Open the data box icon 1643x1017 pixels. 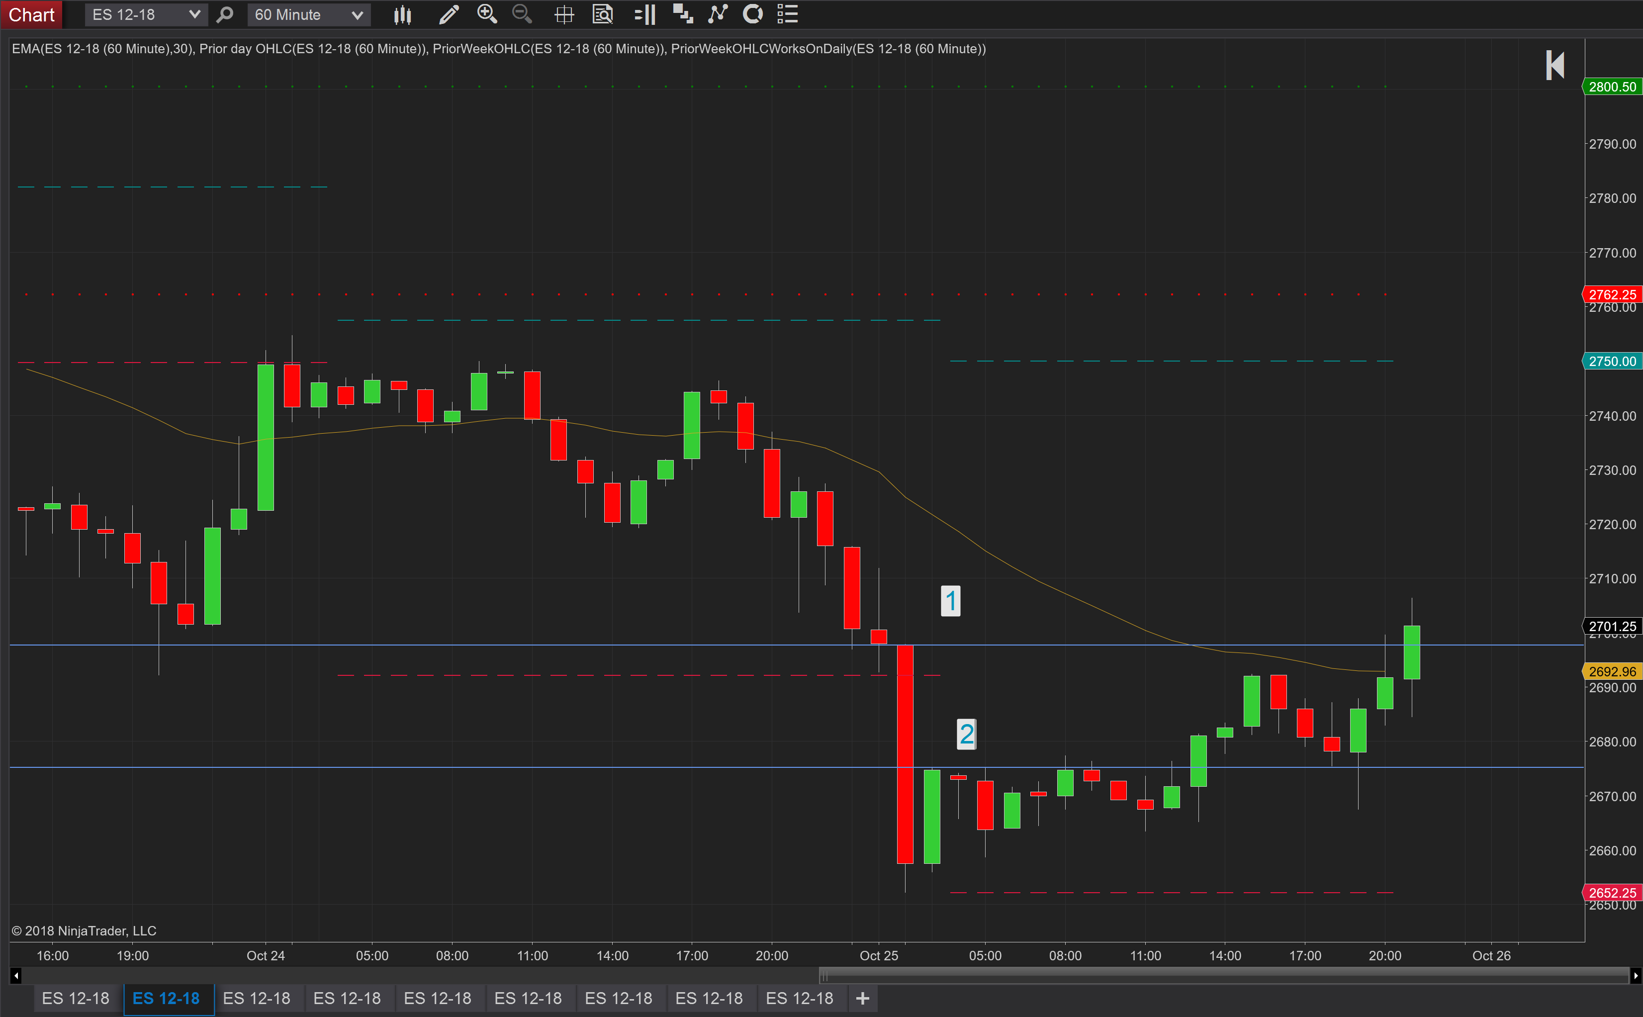click(603, 14)
